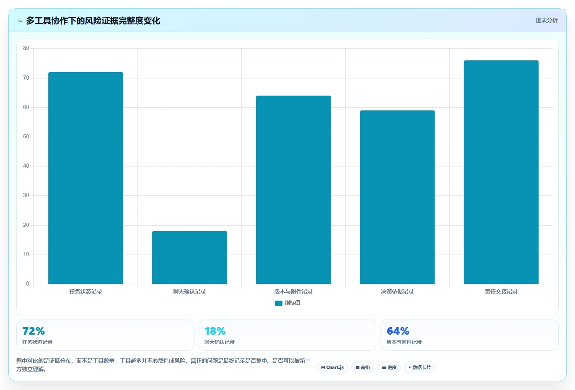Image resolution: width=575 pixels, height=390 pixels.
Task: Select the 任务状态记录 bar
Action: [85, 178]
